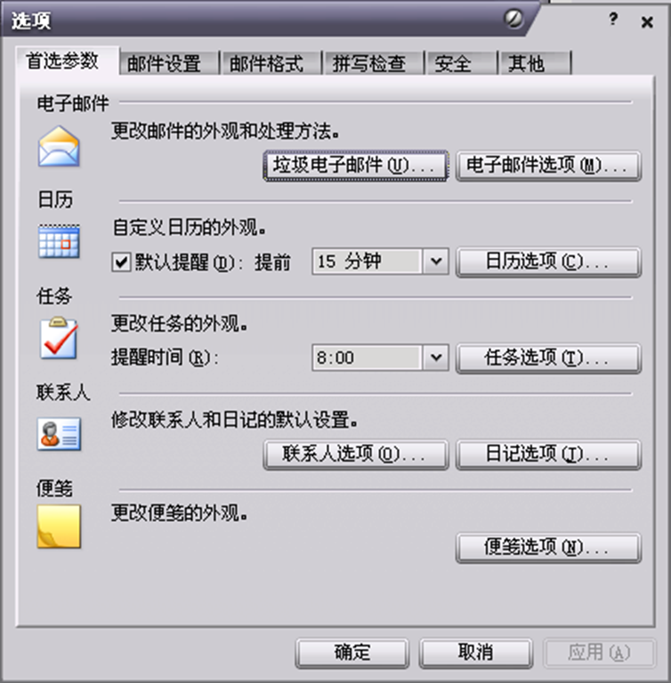Click the contacts card icon
Image resolution: width=671 pixels, height=683 pixels.
click(59, 434)
